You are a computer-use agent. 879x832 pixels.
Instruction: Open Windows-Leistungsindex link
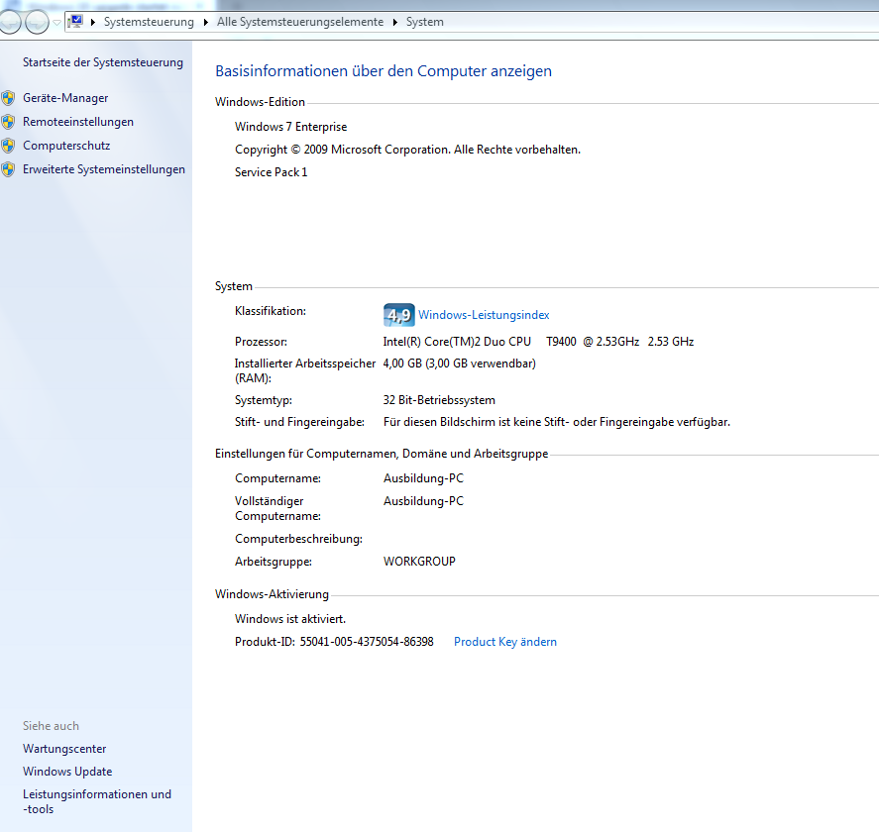[x=484, y=315]
